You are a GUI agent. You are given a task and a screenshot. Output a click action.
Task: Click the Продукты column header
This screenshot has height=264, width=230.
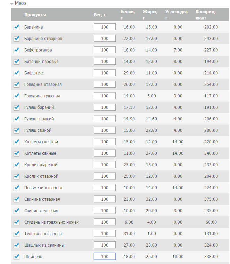tap(35, 15)
